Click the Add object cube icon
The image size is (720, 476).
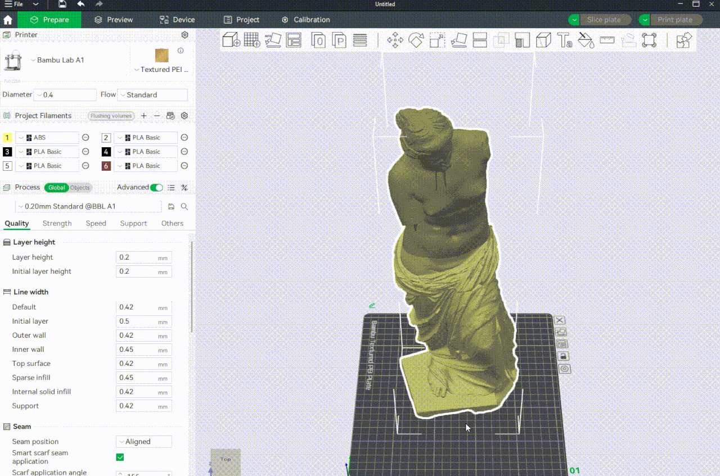coord(231,40)
